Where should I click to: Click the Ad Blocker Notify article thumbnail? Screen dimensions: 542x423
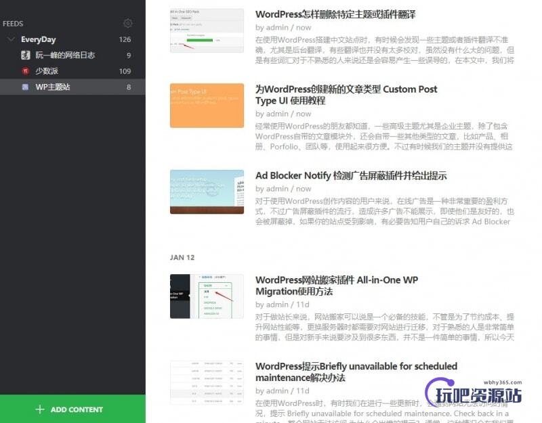pos(207,192)
